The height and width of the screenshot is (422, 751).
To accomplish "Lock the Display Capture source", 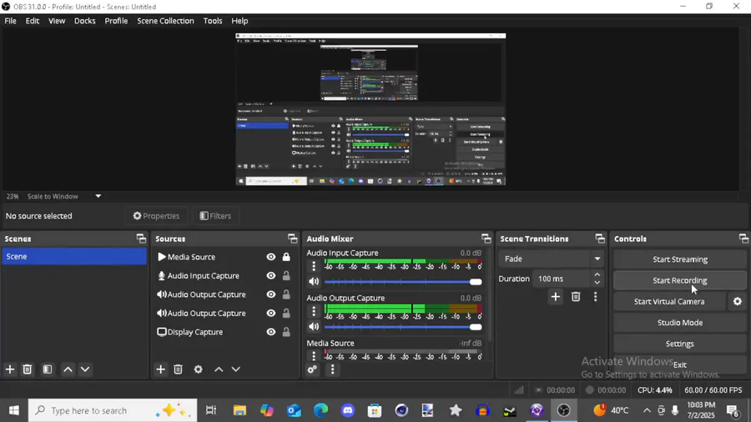I will (x=286, y=332).
